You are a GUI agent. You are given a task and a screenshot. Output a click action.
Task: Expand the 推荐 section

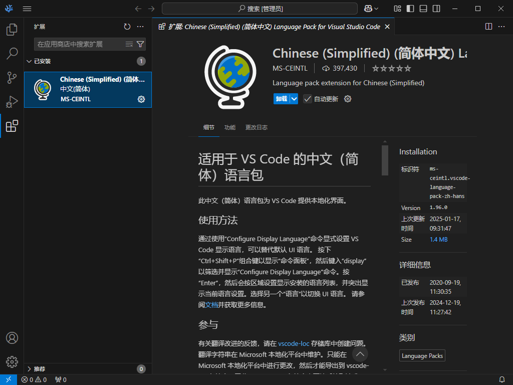29,369
